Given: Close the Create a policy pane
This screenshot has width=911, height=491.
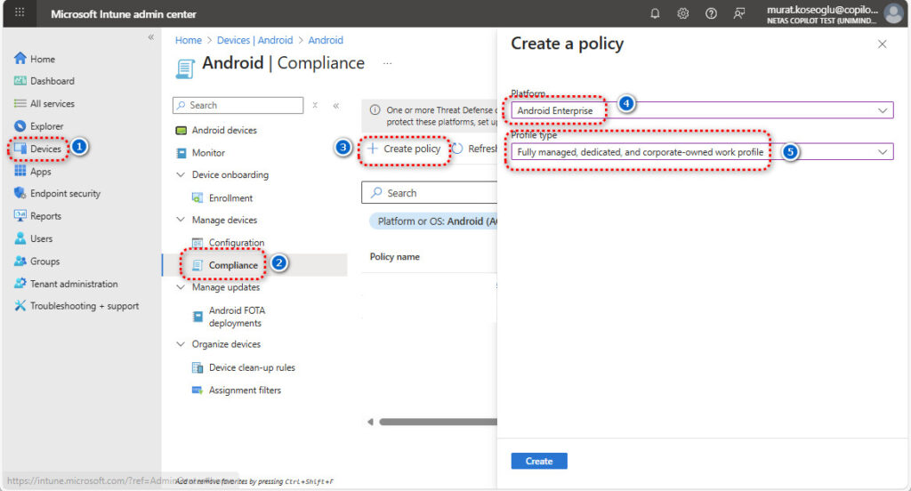Looking at the screenshot, I should click(x=882, y=44).
